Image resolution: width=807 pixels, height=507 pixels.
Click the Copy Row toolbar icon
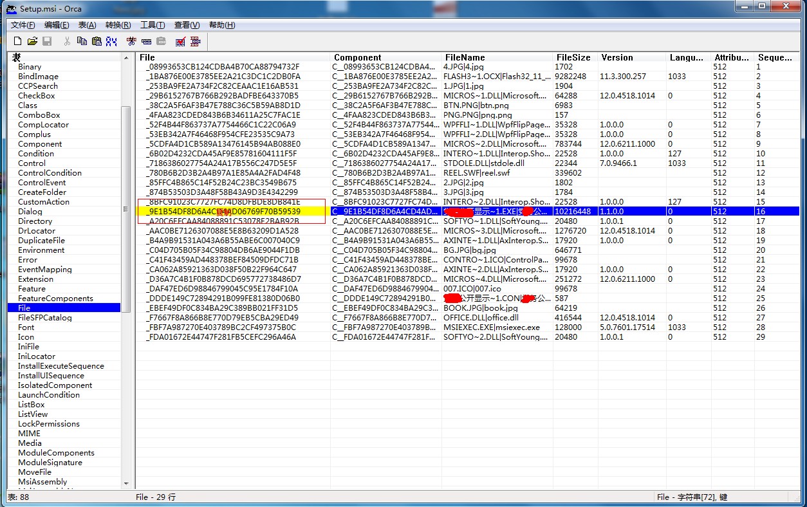click(146, 41)
